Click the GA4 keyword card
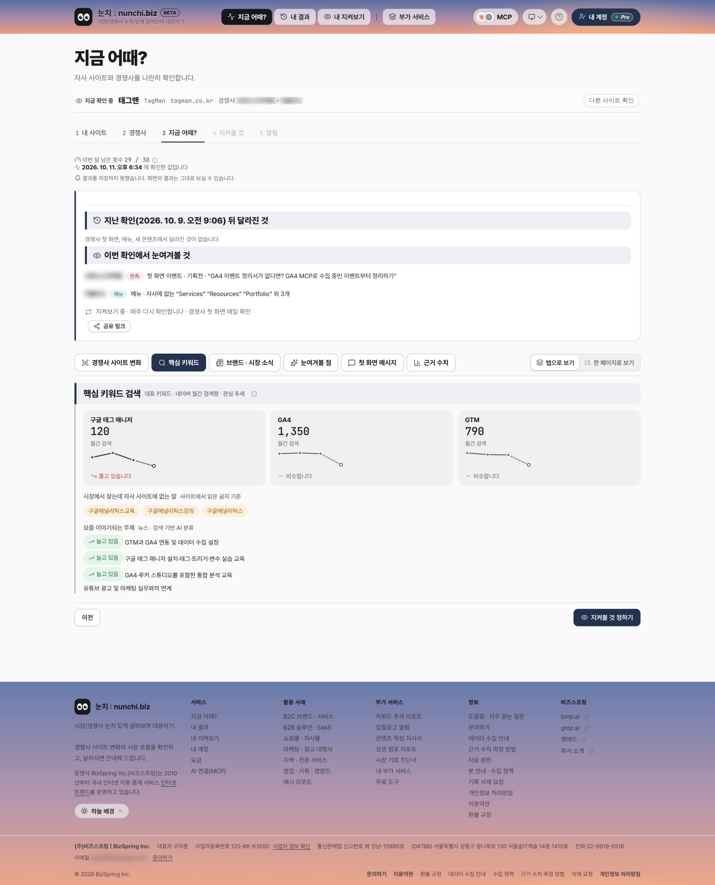 (x=361, y=447)
